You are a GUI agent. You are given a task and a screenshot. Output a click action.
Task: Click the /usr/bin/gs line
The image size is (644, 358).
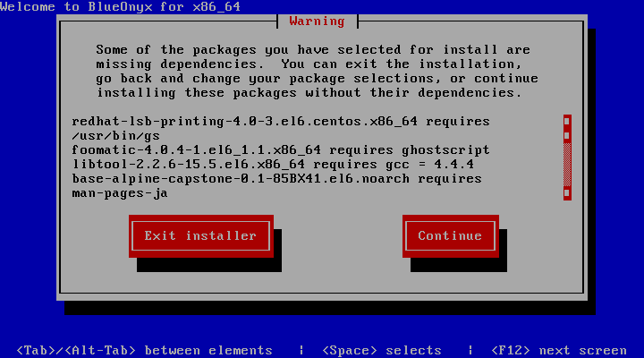(115, 136)
